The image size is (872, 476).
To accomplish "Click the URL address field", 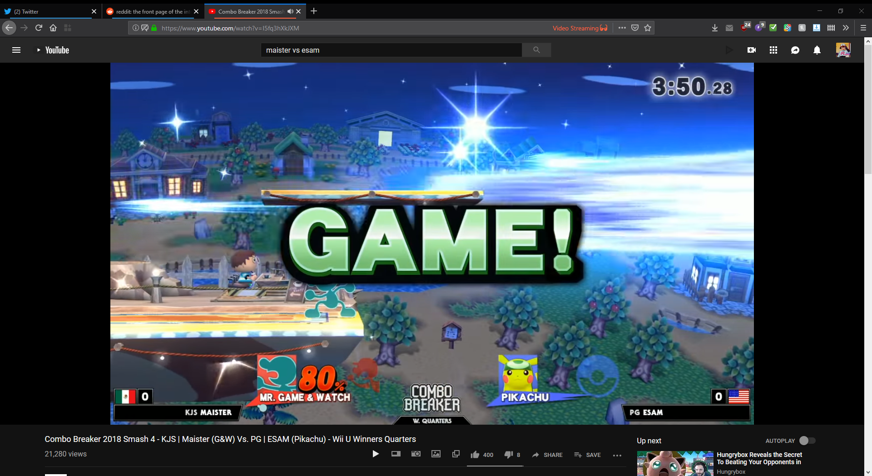I will click(x=354, y=28).
